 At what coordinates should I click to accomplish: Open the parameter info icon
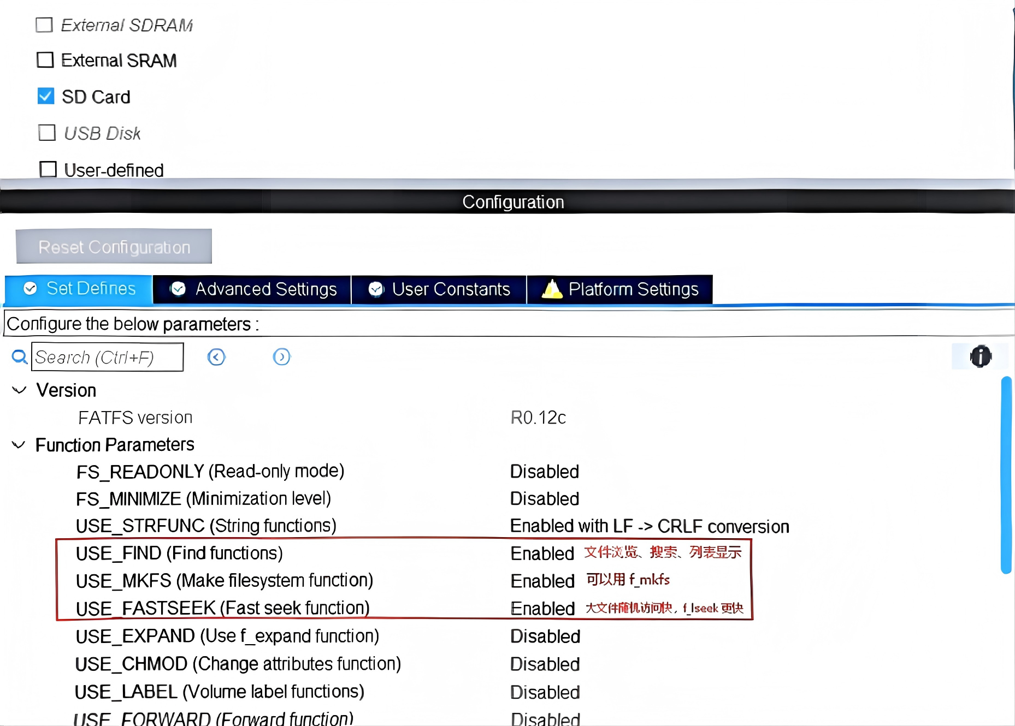tap(981, 356)
